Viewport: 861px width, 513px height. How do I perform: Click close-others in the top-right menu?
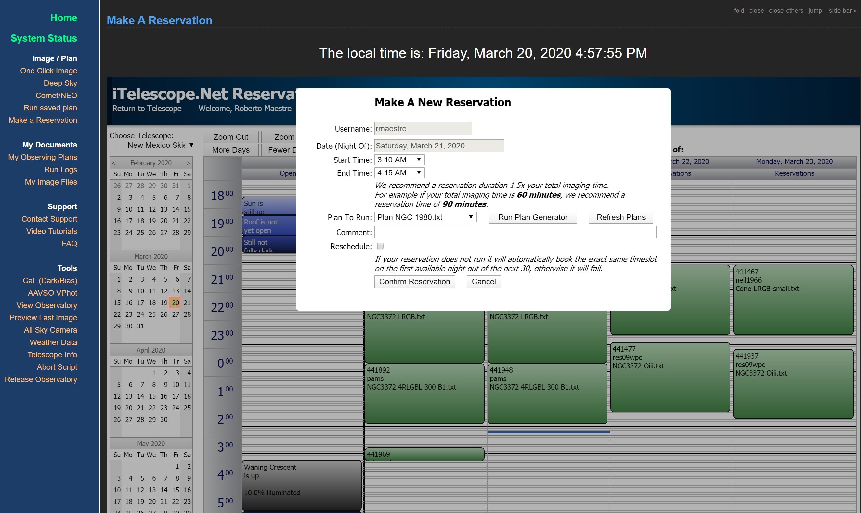[x=786, y=10]
